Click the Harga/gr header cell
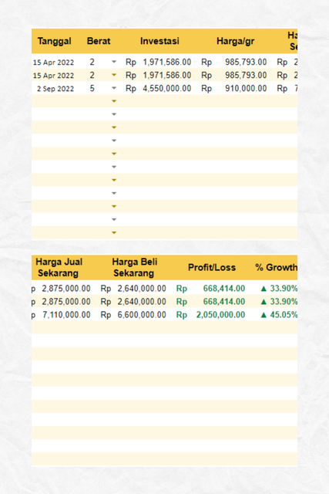 pyautogui.click(x=235, y=41)
